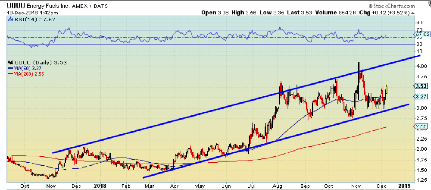431x190 pixels.
Task: Click the Nov label near the 4.00 price spike
Action: [x=356, y=185]
